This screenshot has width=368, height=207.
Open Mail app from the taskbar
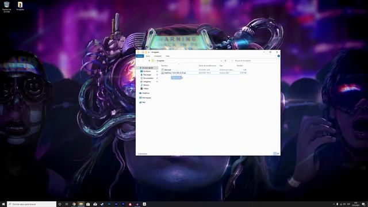pos(95,204)
